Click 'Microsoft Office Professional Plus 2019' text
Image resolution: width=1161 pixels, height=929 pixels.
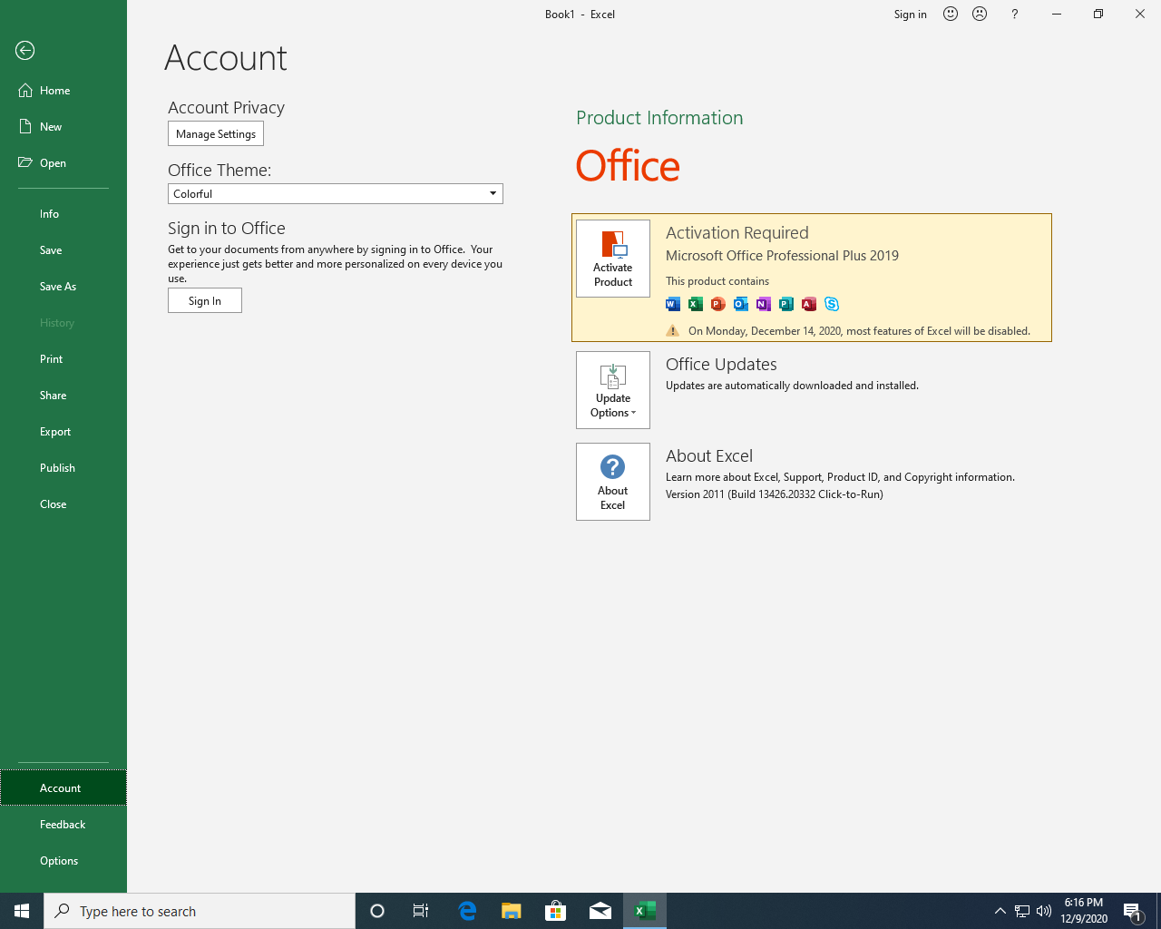point(782,256)
